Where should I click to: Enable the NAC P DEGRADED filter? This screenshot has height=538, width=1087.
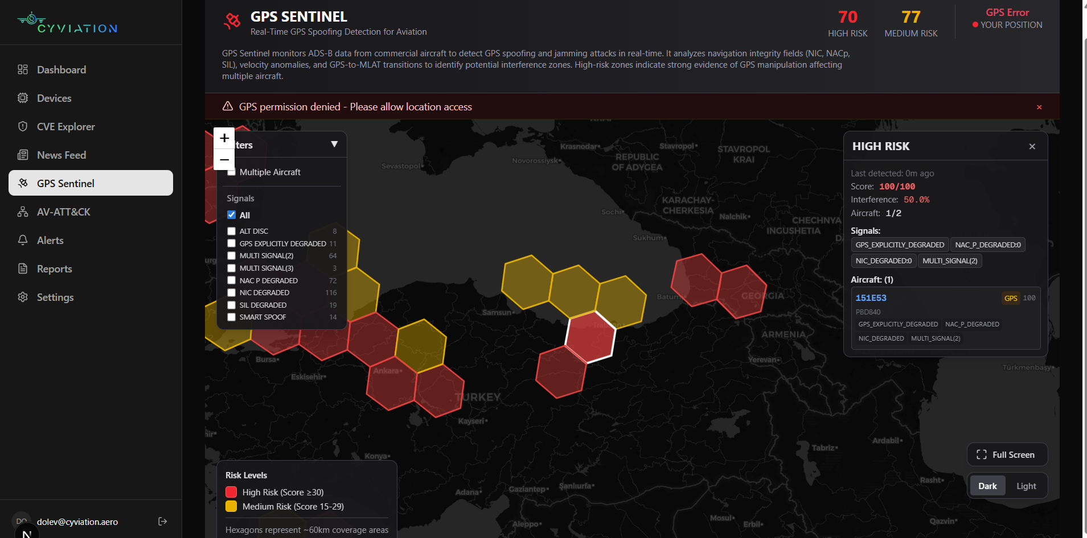[x=232, y=280]
